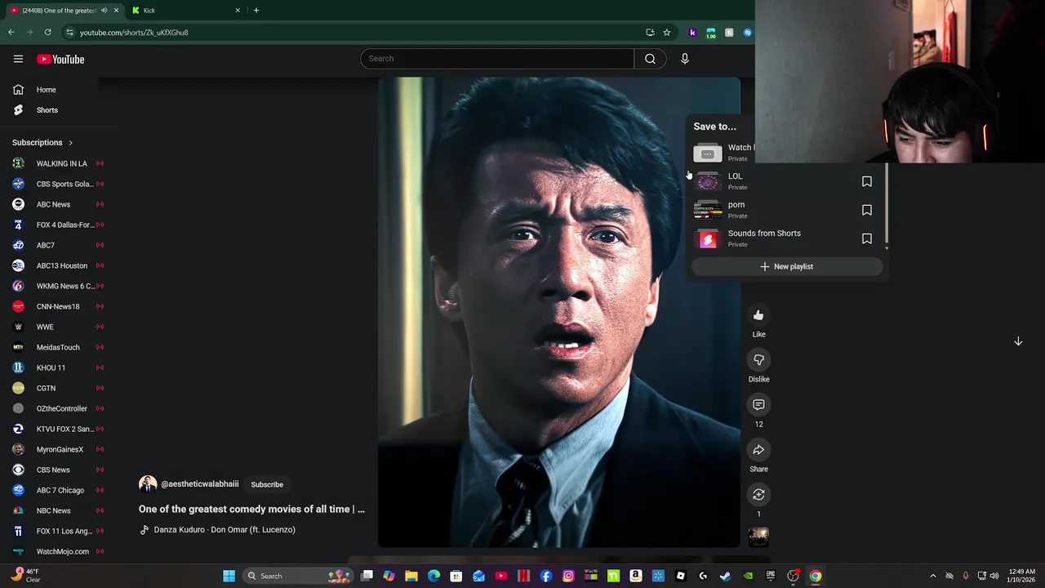1045x588 pixels.
Task: Reload the page
Action: pyautogui.click(x=48, y=33)
